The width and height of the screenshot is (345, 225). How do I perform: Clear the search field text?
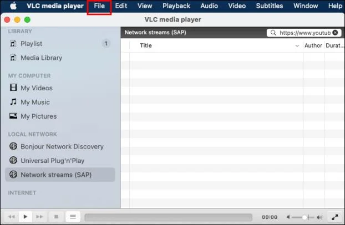335,33
